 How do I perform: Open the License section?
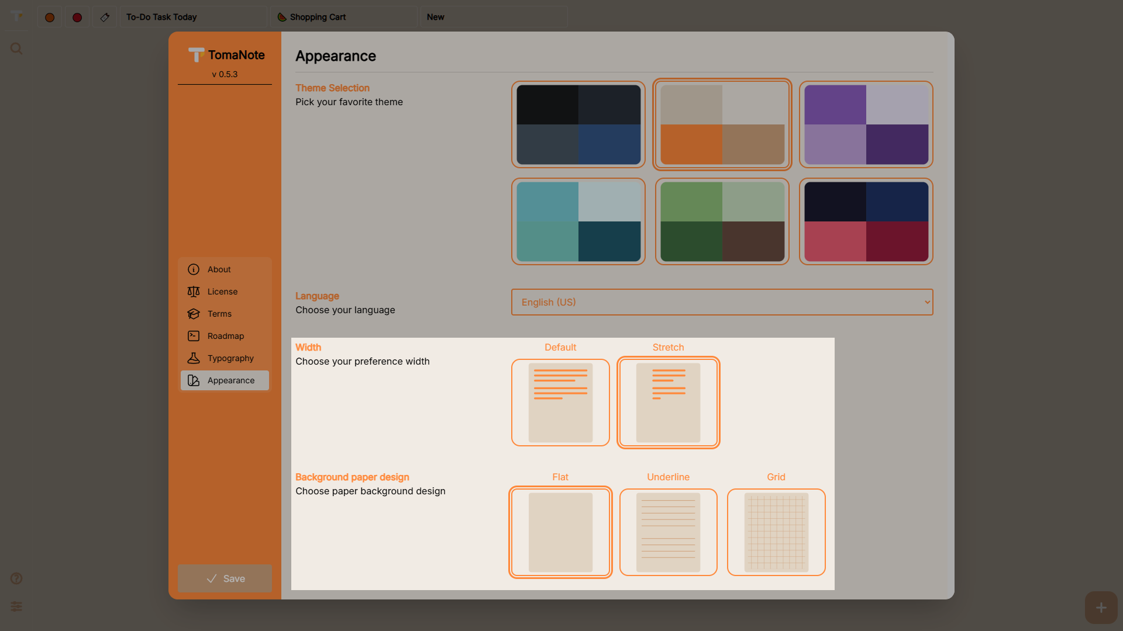(225, 292)
